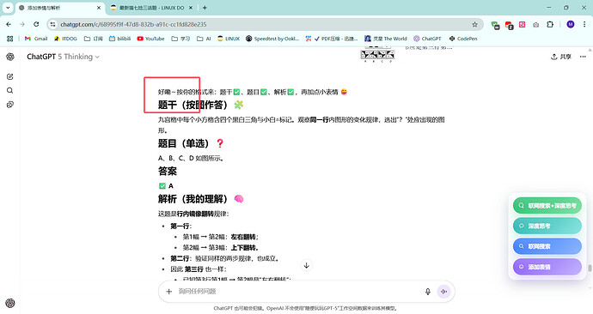Image resolution: width=593 pixels, height=314 pixels.
Task: Open the LINUX bookmark
Action: coord(229,39)
